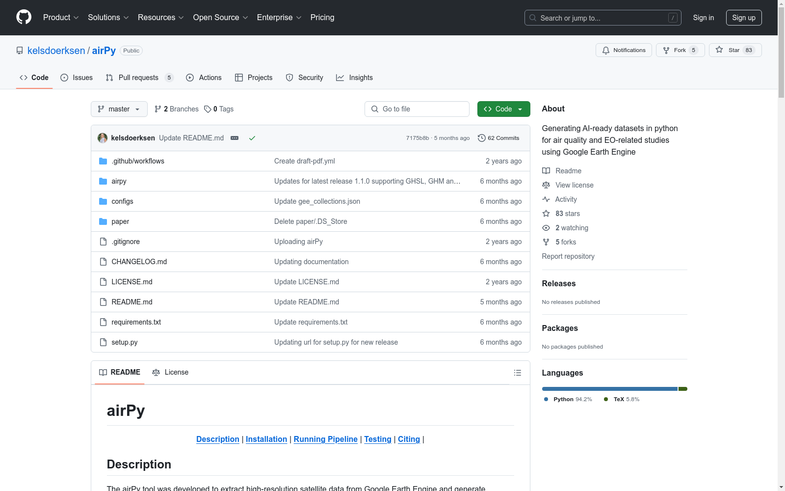Open the Actions tab
Screen dimensions: 785x491
(x=204, y=78)
